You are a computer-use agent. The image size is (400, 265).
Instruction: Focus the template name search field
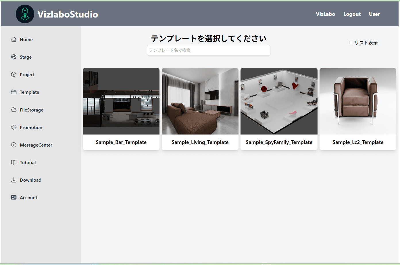click(x=208, y=50)
